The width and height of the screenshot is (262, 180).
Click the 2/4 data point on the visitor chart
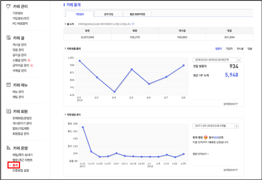[114, 92]
